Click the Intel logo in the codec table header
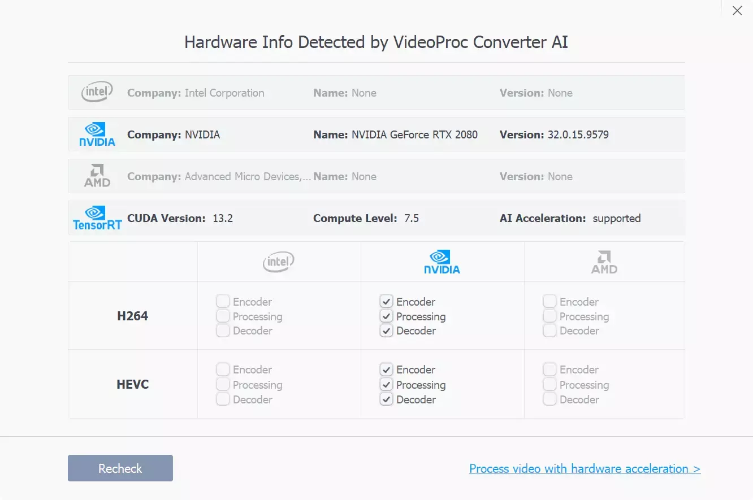Image resolution: width=753 pixels, height=500 pixels. pyautogui.click(x=279, y=262)
